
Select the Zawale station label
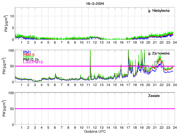click(154, 96)
